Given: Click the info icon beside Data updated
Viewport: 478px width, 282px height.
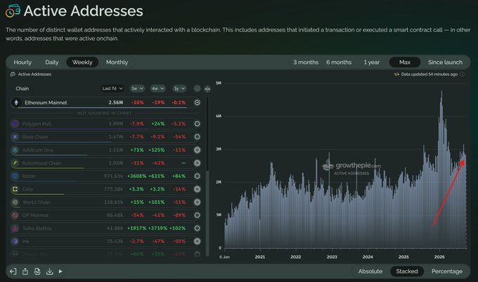Looking at the screenshot, I should coord(462,74).
